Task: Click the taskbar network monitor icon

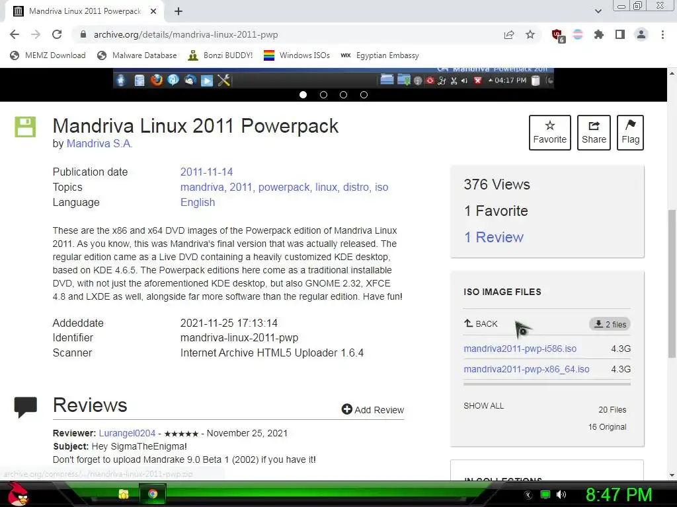Action: pyautogui.click(x=545, y=494)
